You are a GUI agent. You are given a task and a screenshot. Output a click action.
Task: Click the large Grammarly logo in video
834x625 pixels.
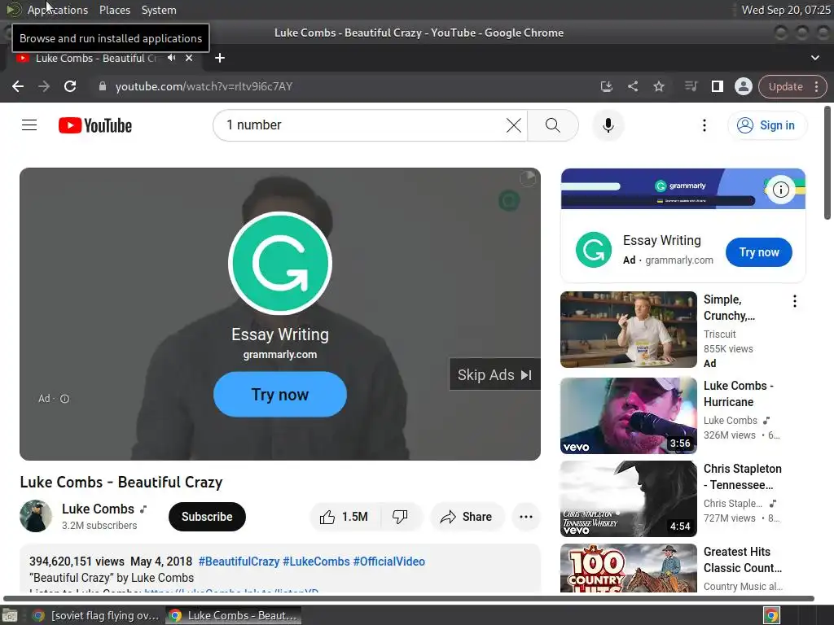click(280, 264)
